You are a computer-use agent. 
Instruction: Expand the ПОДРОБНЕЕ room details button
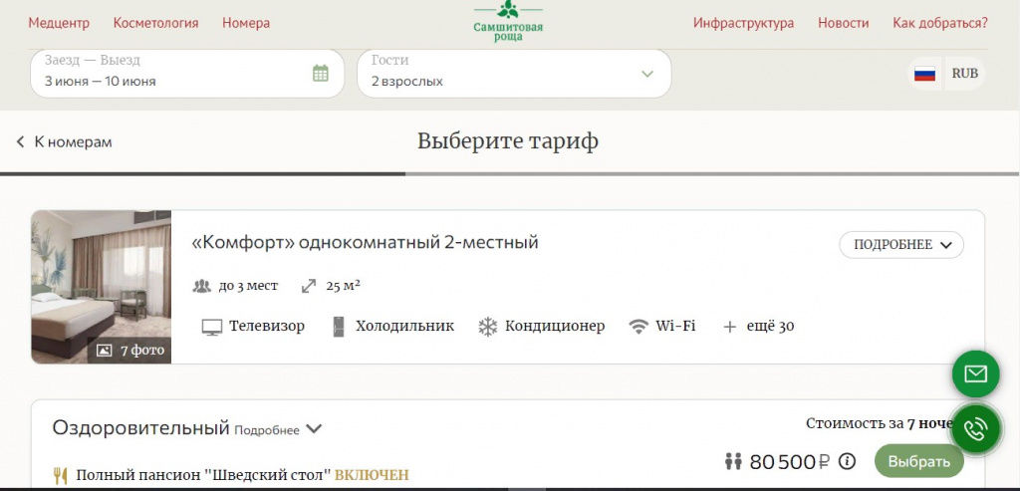pyautogui.click(x=901, y=245)
